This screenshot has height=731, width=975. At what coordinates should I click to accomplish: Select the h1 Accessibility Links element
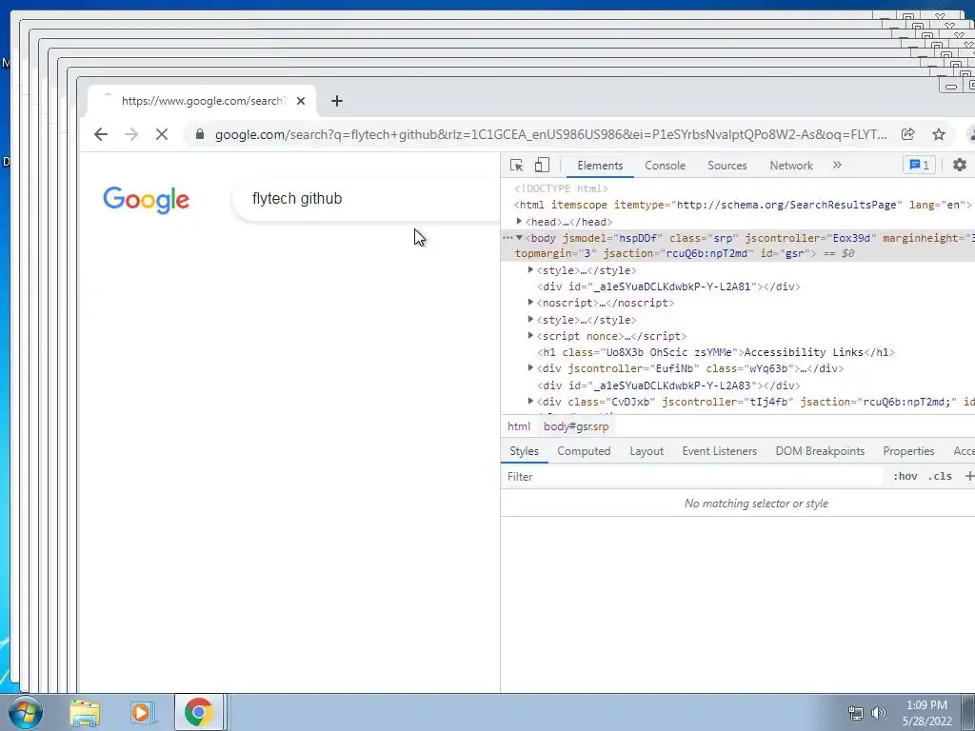tap(716, 352)
